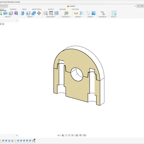
Task: Select the Pan hand icon
Action: coord(66,135)
